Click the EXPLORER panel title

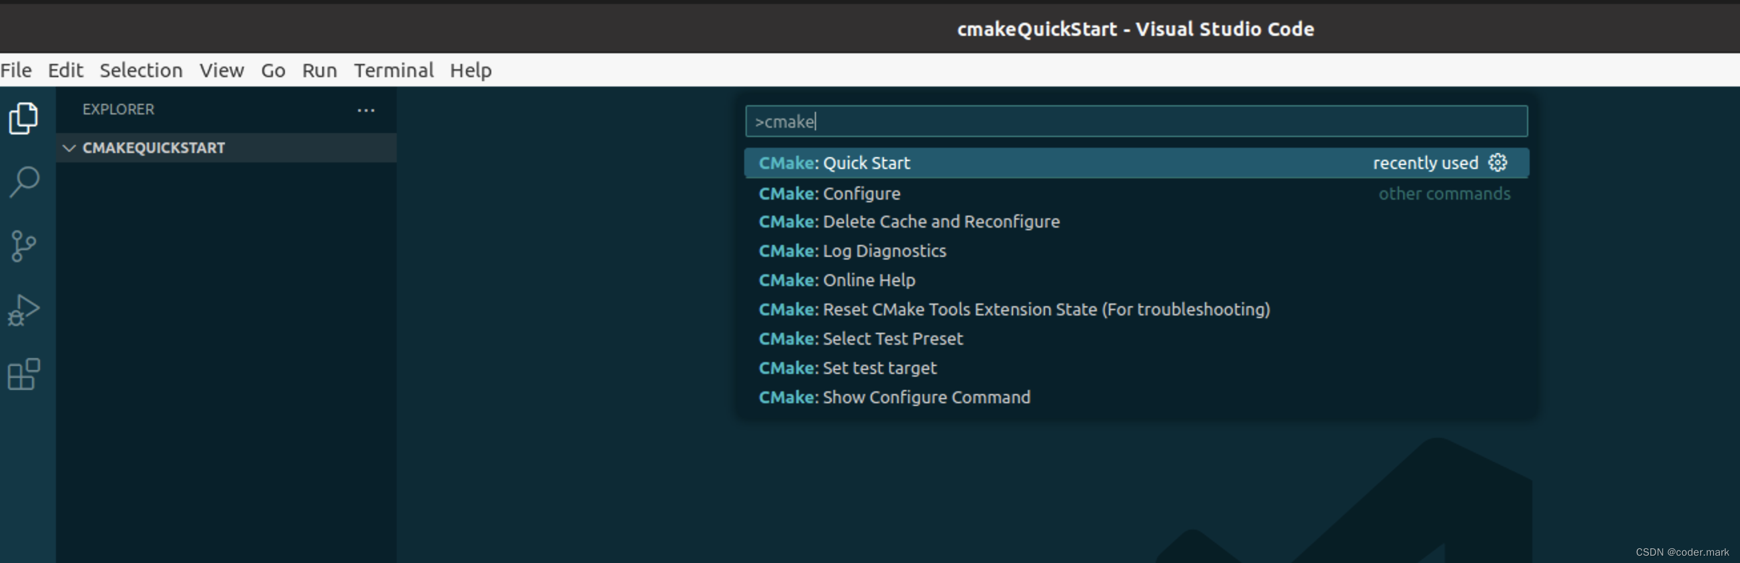(x=118, y=109)
